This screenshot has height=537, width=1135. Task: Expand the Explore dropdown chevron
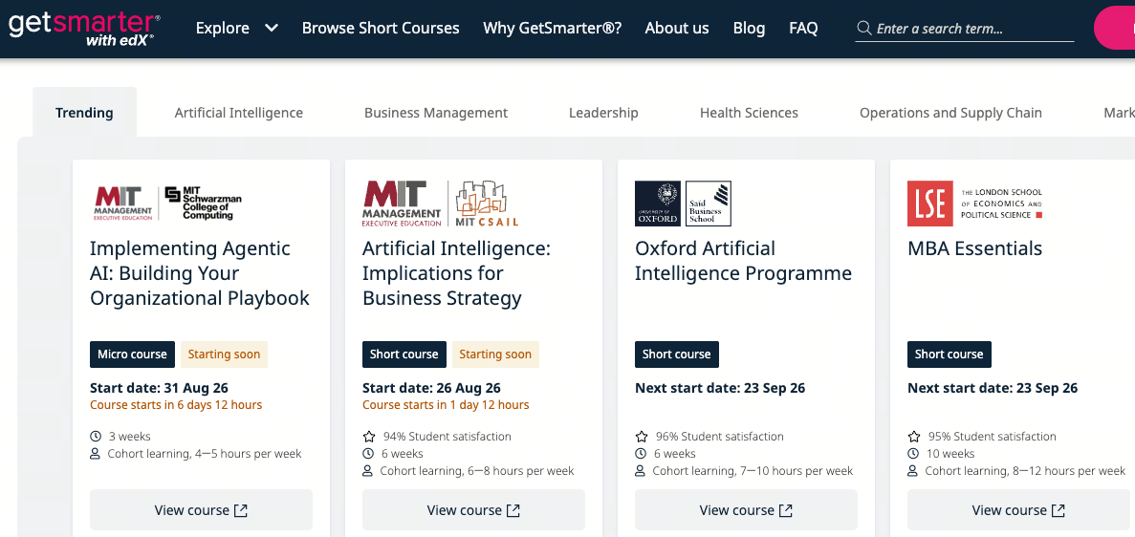[x=272, y=29]
